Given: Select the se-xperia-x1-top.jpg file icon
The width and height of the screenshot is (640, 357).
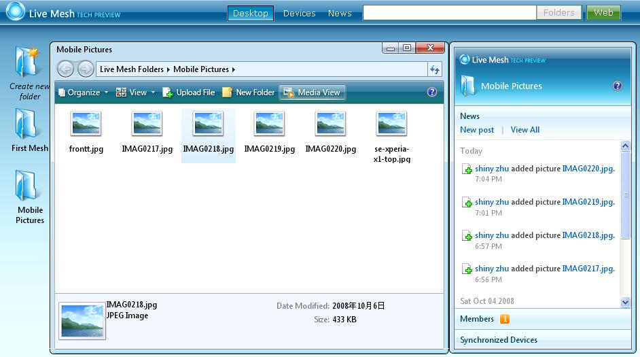Looking at the screenshot, I should tap(392, 123).
